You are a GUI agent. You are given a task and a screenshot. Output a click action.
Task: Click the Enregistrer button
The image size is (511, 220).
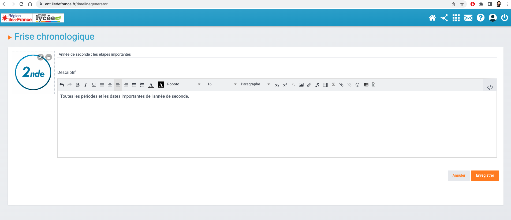coord(485,176)
